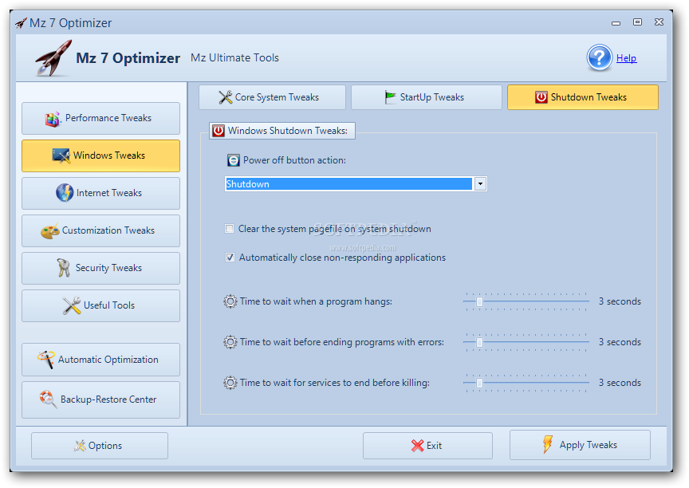Viewport: 689px width, 488px height.
Task: Click the Windows Shutdown Tweaks red power icon
Action: [219, 131]
